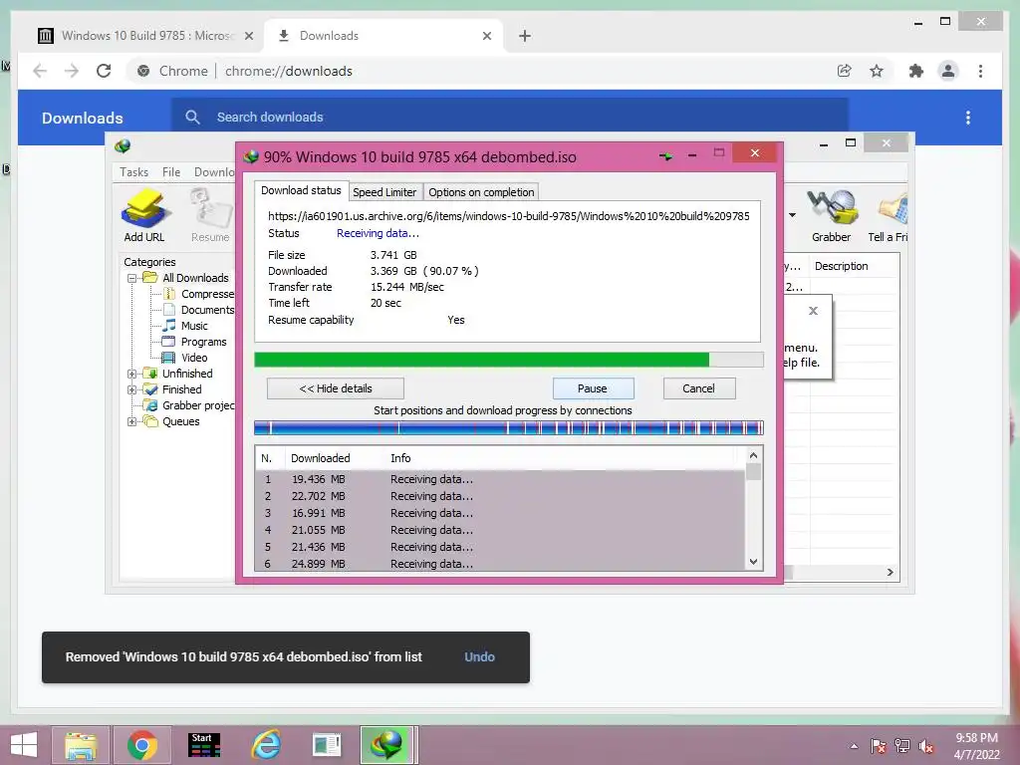
Task: Click the Hide details button
Action: 336,388
